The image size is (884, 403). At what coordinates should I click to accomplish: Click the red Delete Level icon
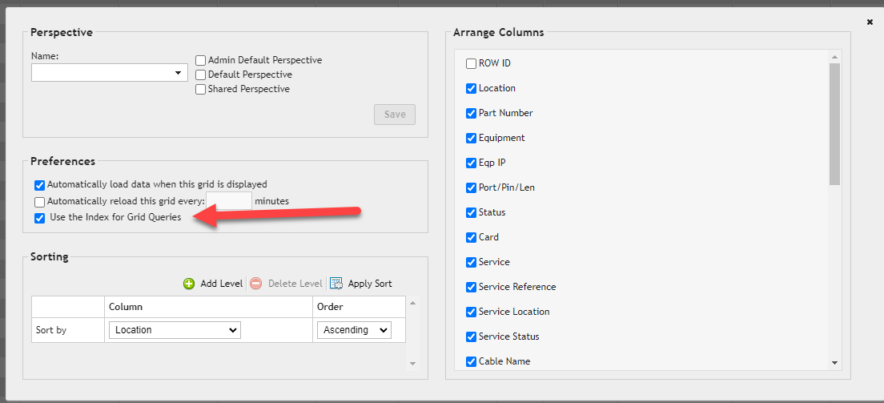click(256, 284)
